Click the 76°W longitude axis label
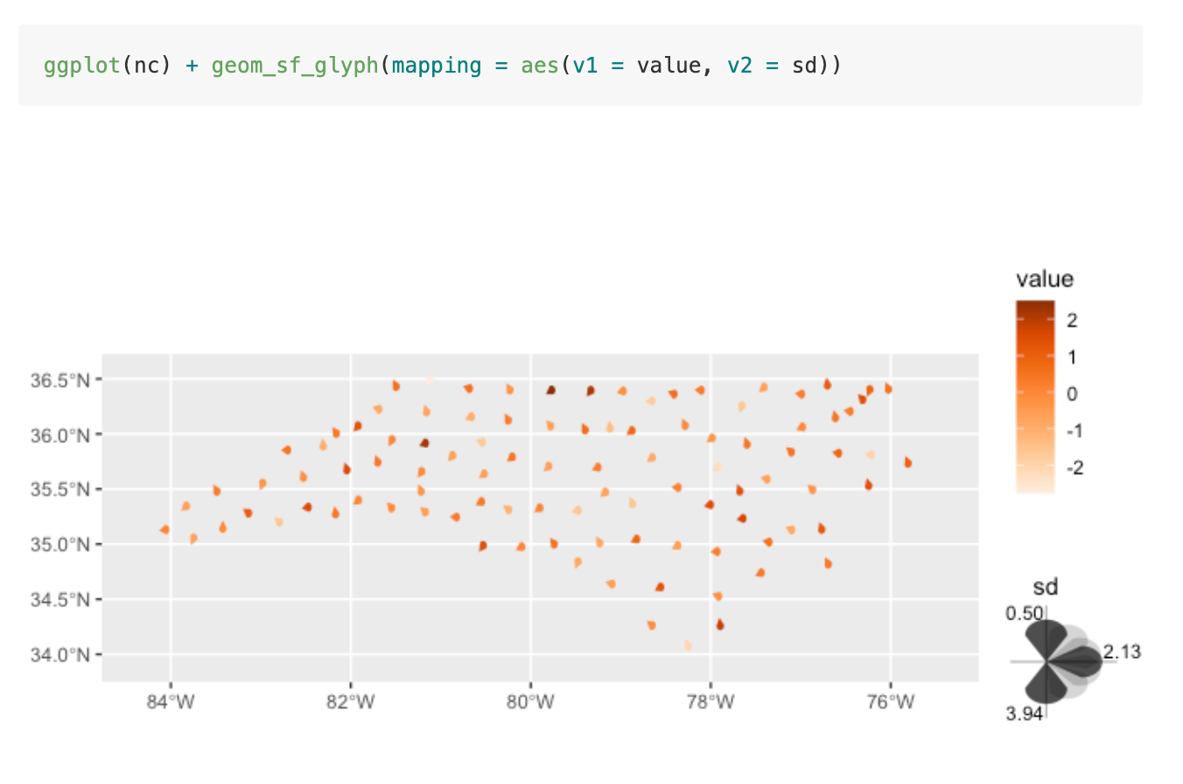This screenshot has height=784, width=1183. coord(891,703)
